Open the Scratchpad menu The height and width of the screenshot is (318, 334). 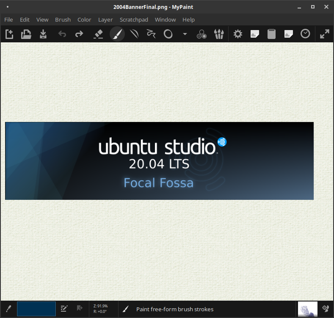coord(133,19)
